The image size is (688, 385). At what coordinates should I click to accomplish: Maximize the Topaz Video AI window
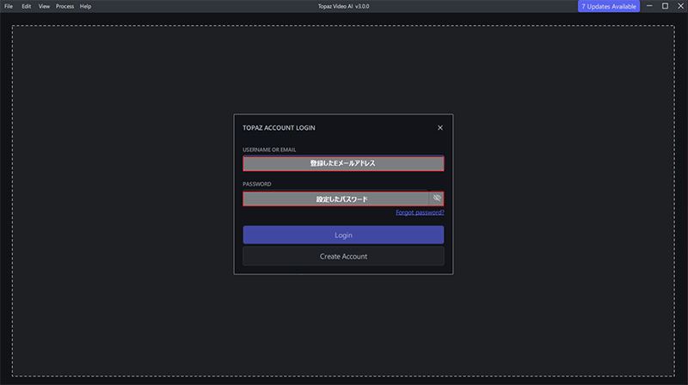(665, 6)
